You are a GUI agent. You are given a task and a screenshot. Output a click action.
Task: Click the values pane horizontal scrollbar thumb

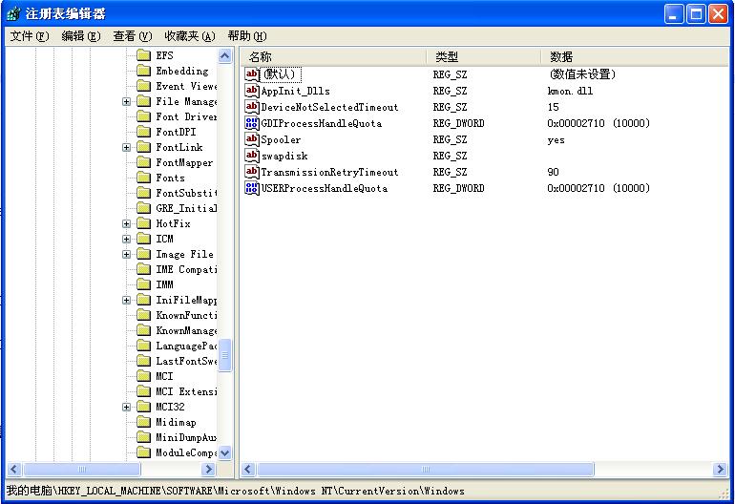pos(425,469)
